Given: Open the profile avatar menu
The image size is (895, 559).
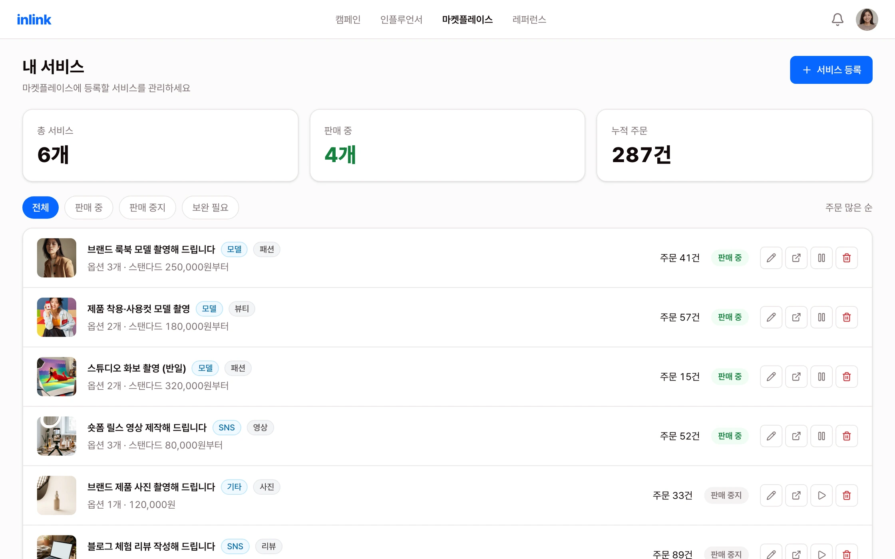Looking at the screenshot, I should point(867,19).
